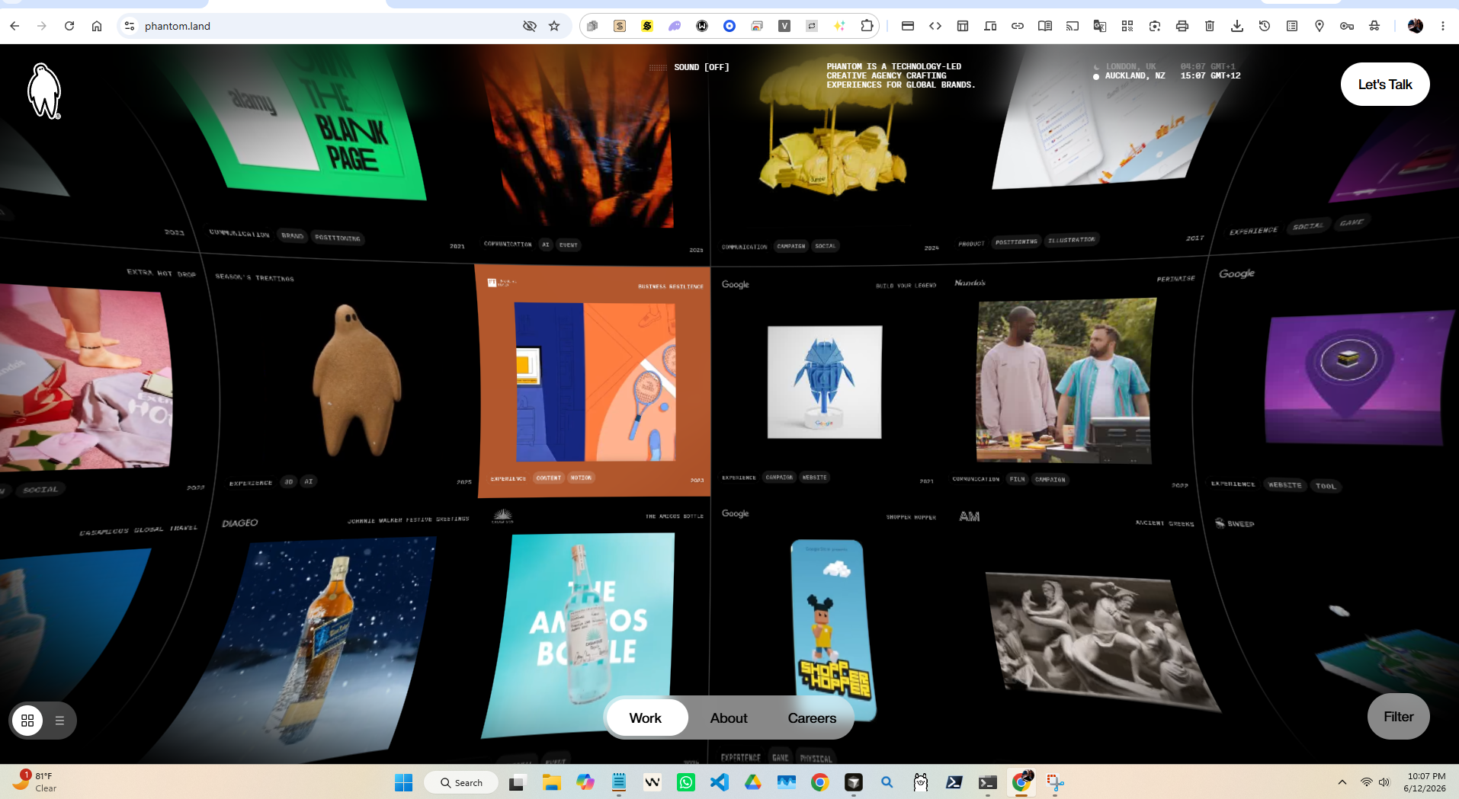Open File Explorer from taskbar
Image resolution: width=1459 pixels, height=799 pixels.
pos(551,782)
